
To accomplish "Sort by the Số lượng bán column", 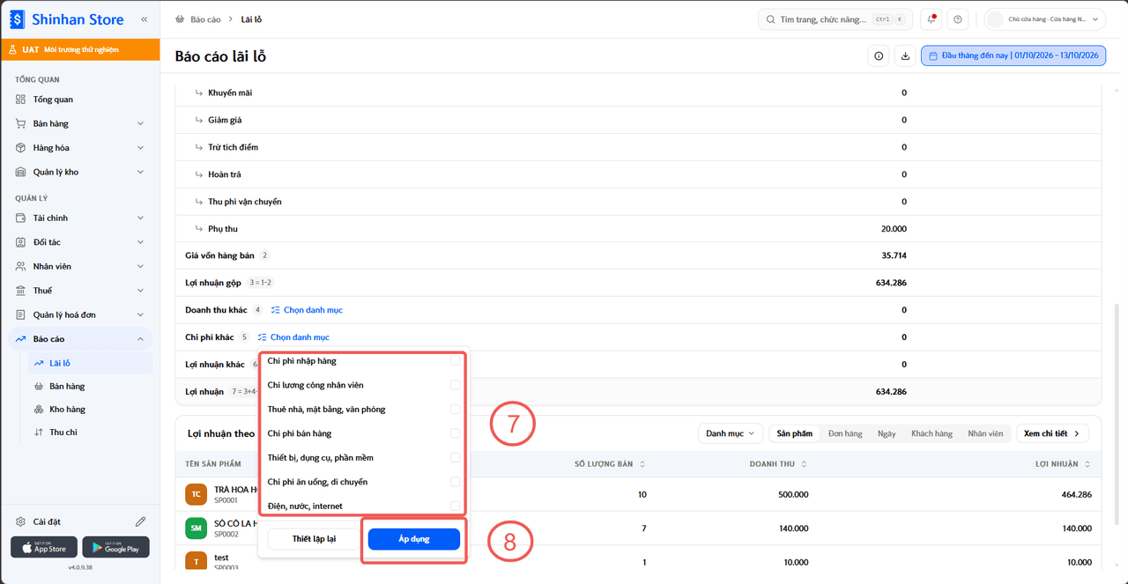I will 610,464.
